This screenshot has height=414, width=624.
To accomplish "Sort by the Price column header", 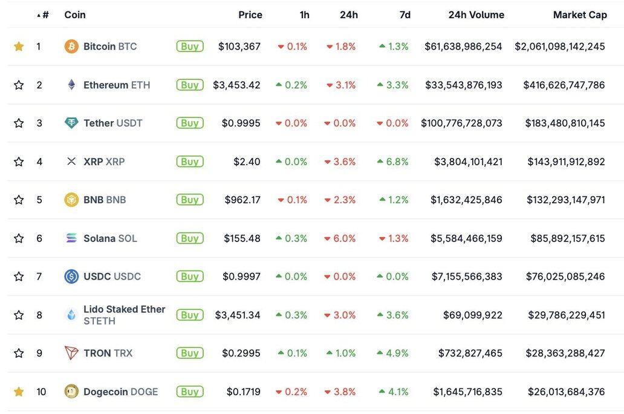I will [x=250, y=15].
